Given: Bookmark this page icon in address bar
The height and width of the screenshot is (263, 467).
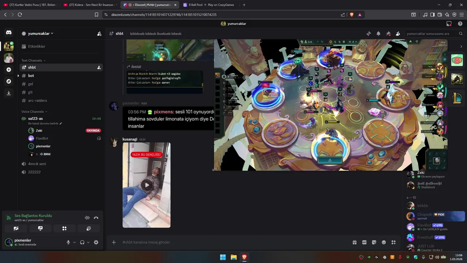Looking at the screenshot, I should click(x=96, y=15).
